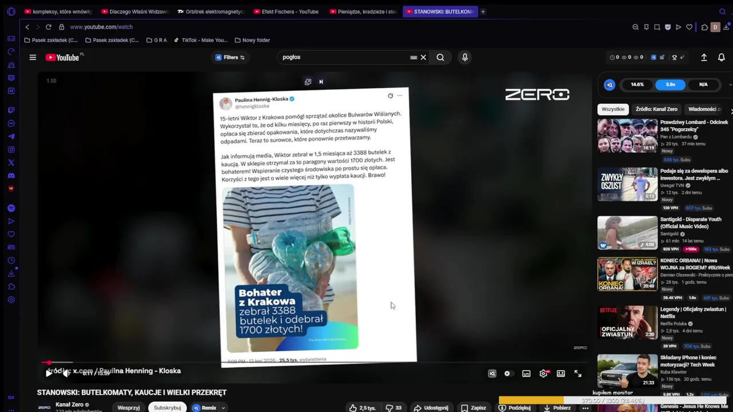The height and width of the screenshot is (412, 733).
Task: Click the Pobierz download button
Action: pyautogui.click(x=557, y=408)
